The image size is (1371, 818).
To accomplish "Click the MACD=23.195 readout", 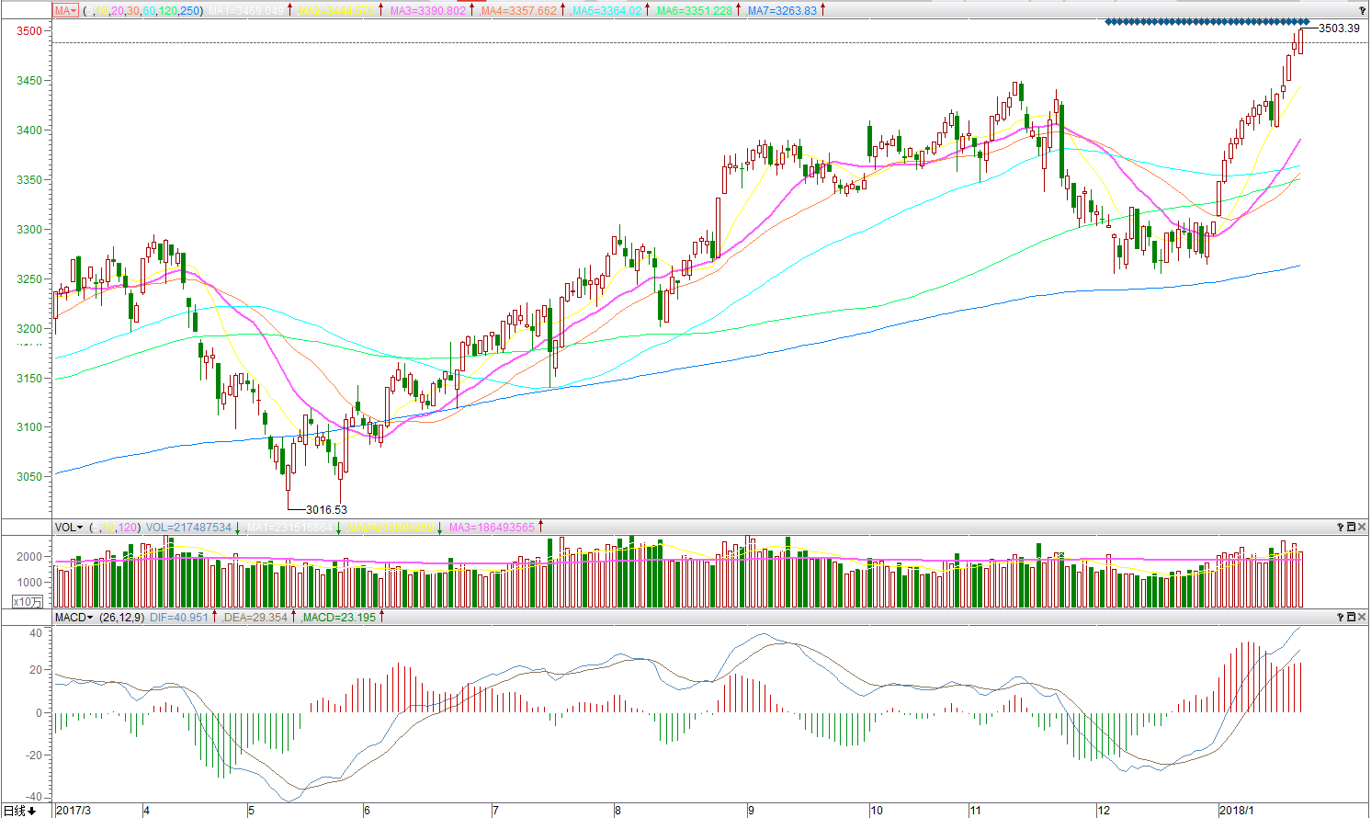I will pos(339,618).
